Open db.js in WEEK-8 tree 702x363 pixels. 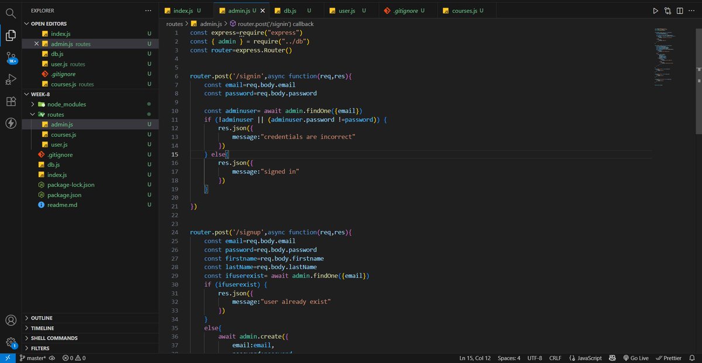(x=90, y=165)
